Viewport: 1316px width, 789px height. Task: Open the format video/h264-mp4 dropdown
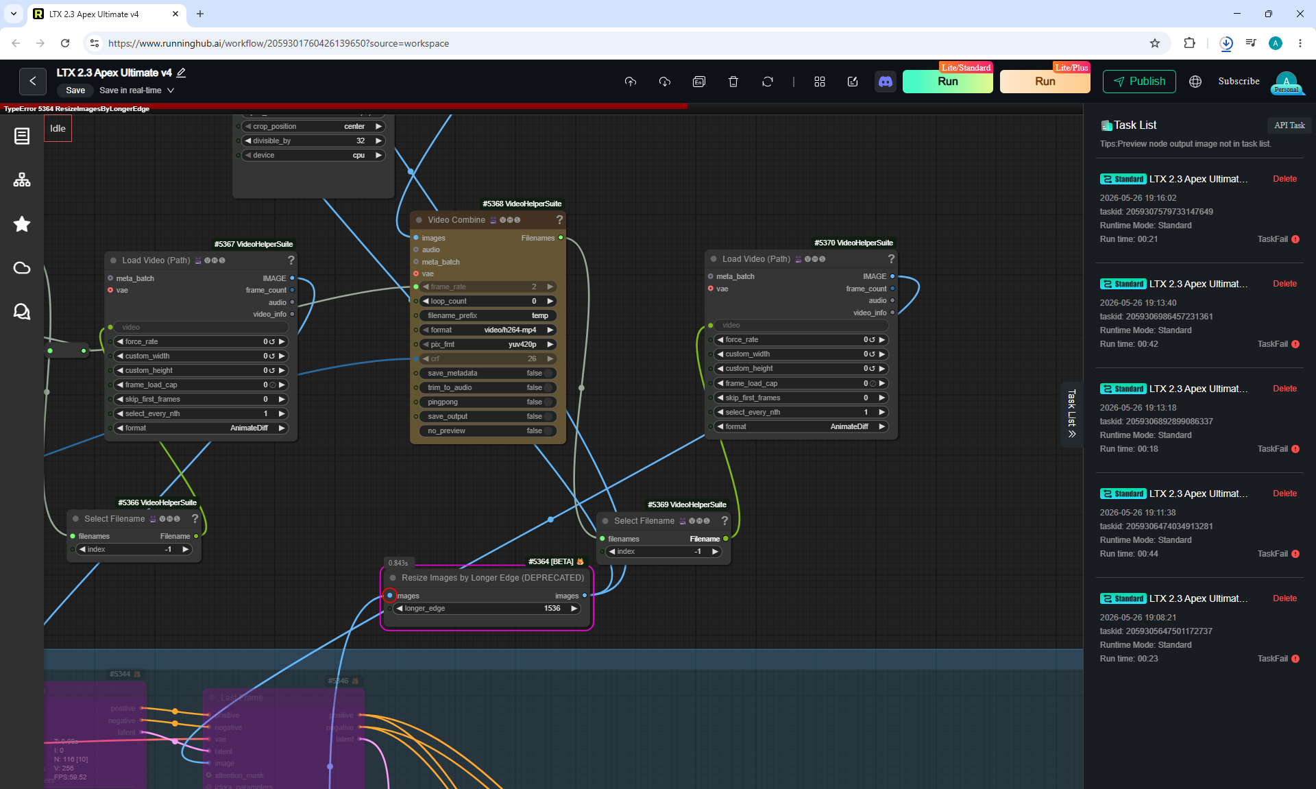point(488,330)
